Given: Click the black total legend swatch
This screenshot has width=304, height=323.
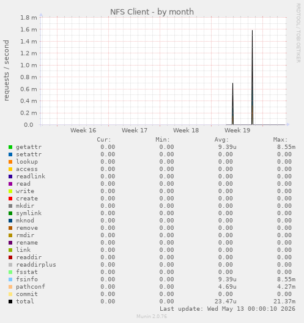Looking at the screenshot, I should [x=10, y=302].
